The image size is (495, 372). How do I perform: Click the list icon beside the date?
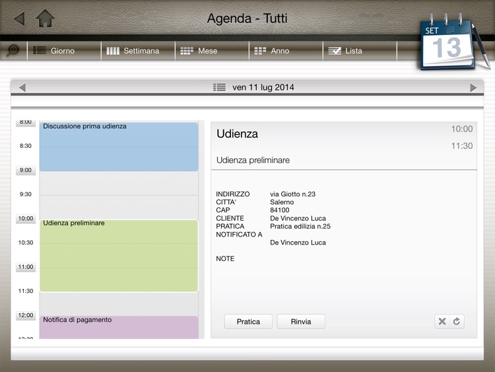click(219, 87)
